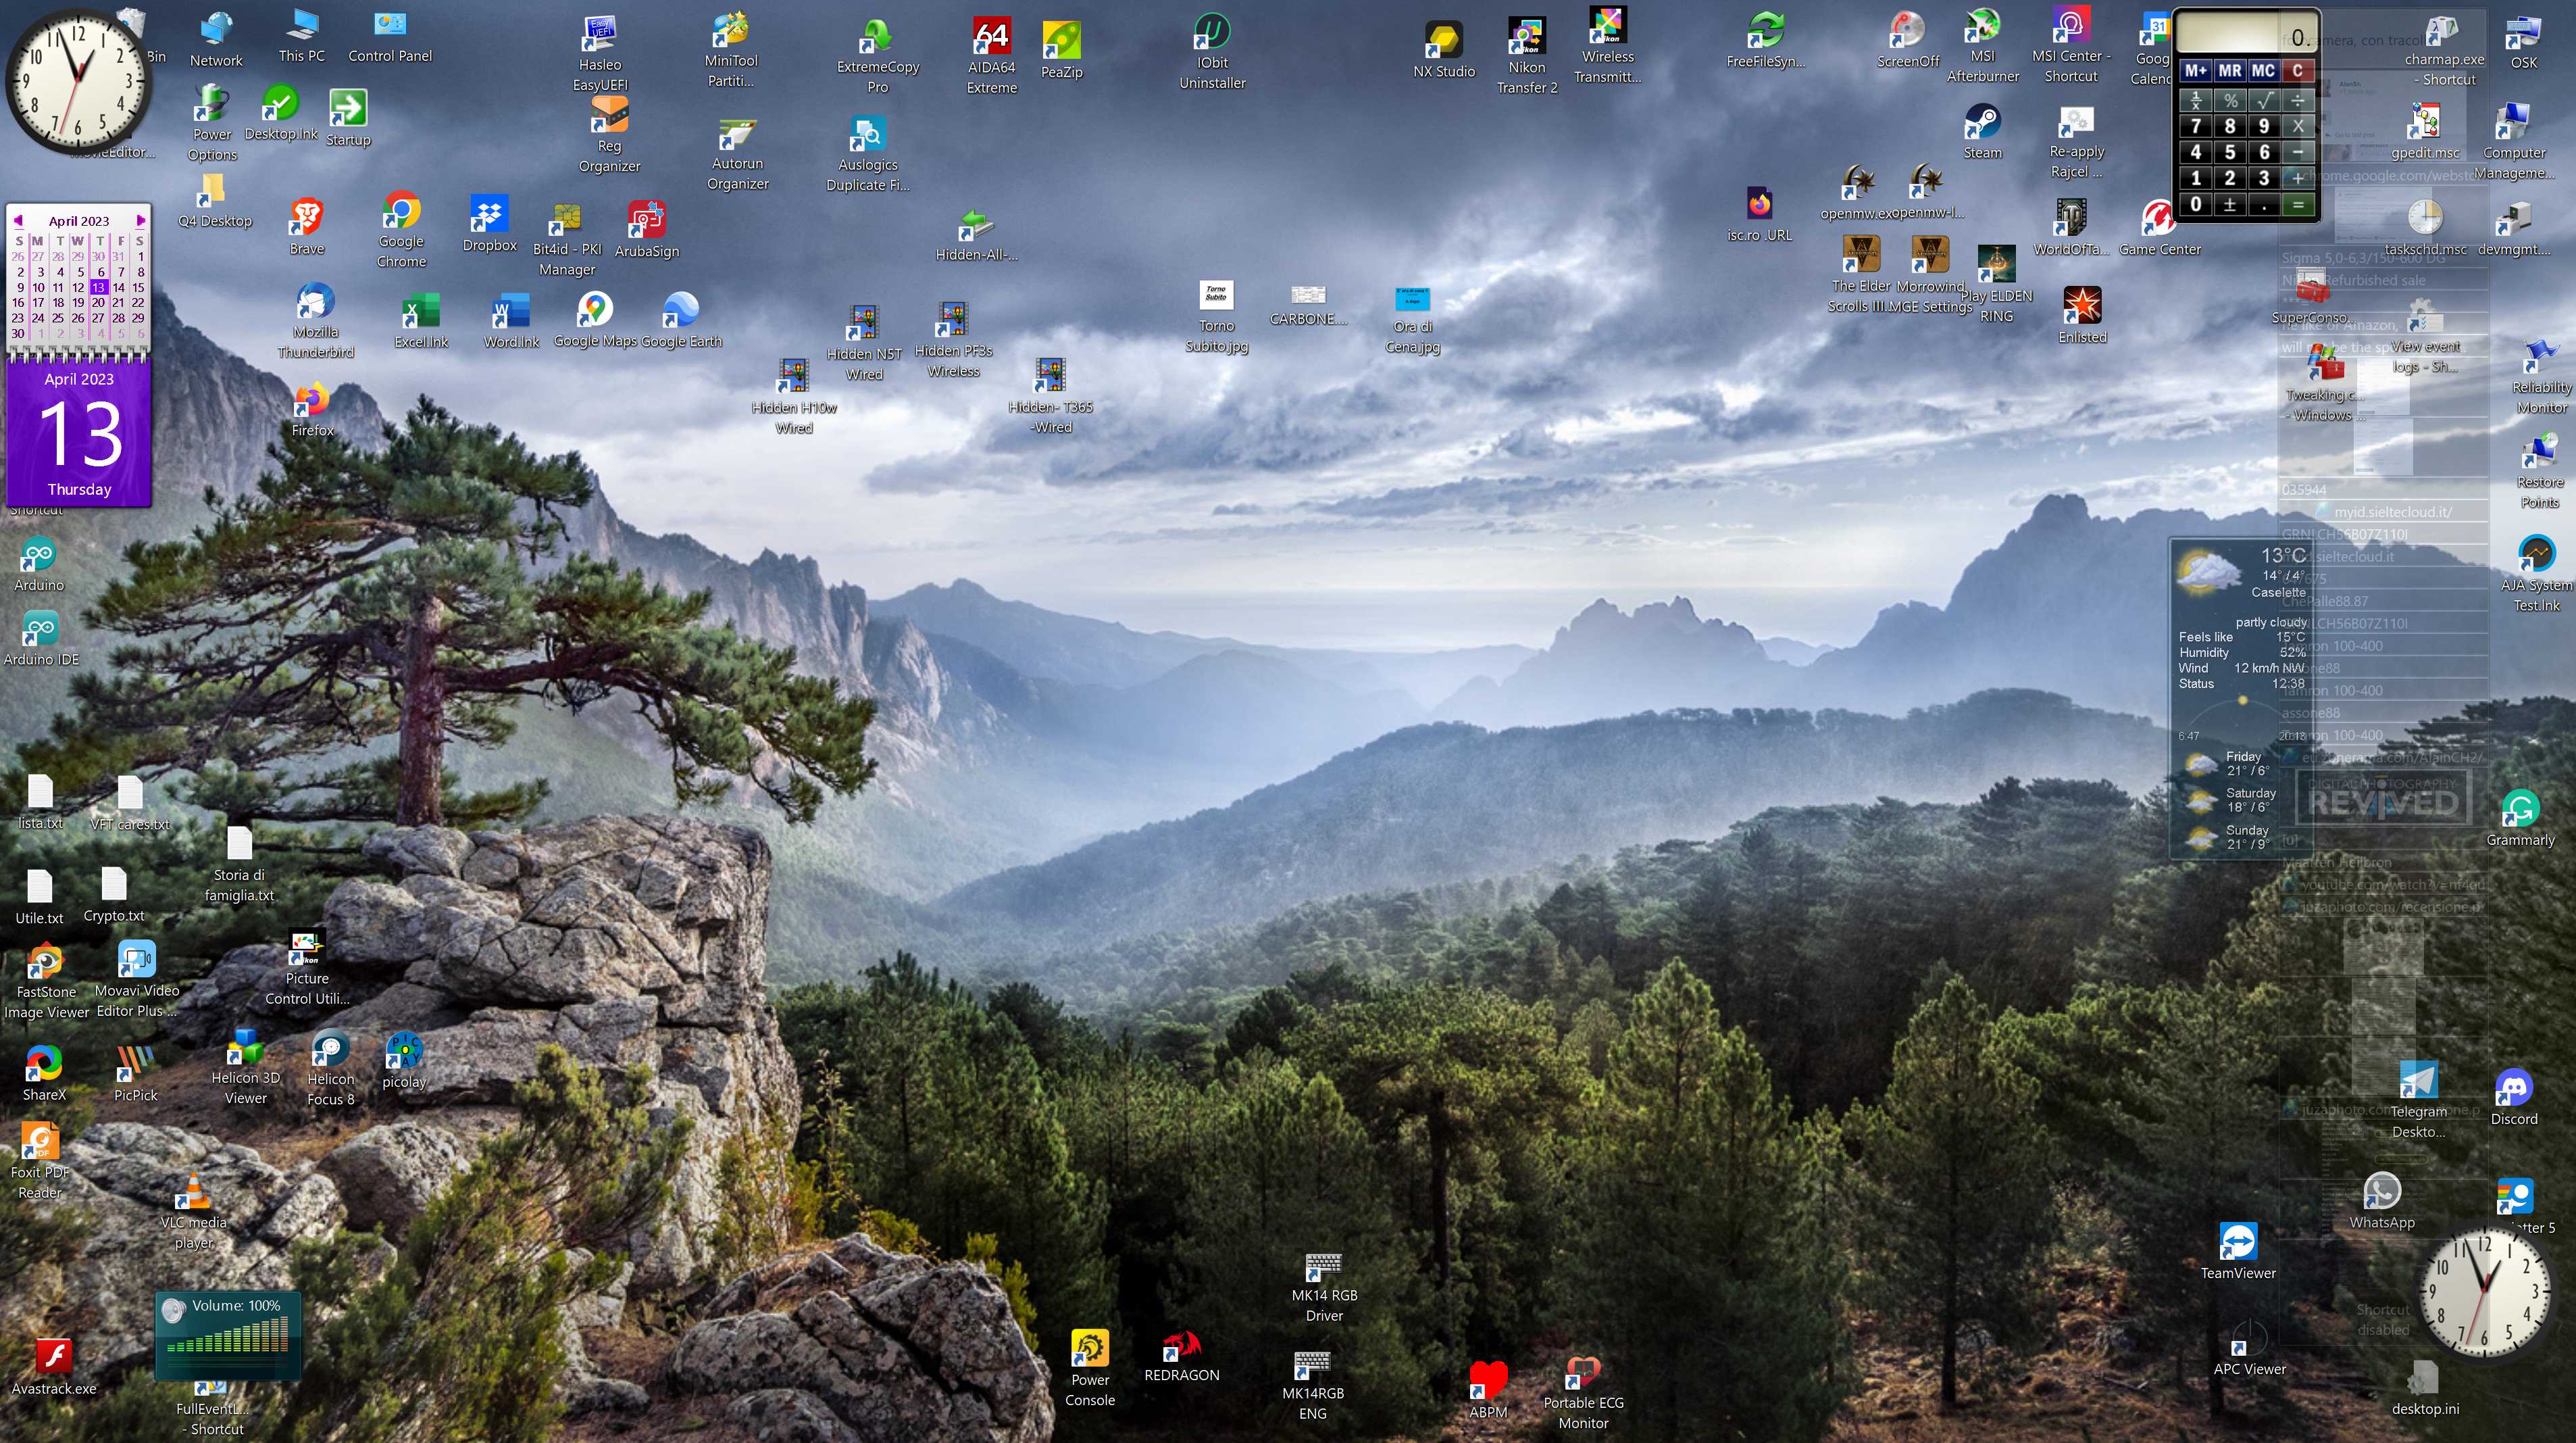Open the WhatsApp desktop icon
The height and width of the screenshot is (1443, 2576).
[x=2381, y=1191]
